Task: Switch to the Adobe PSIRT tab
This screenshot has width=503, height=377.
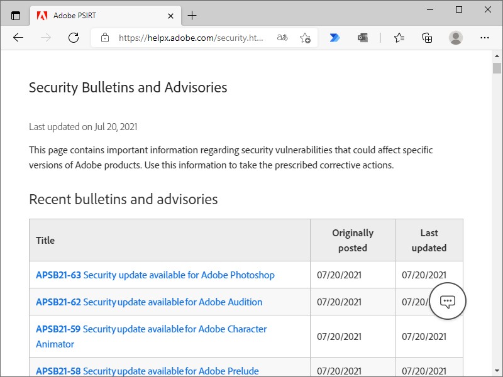Action: pyautogui.click(x=101, y=15)
